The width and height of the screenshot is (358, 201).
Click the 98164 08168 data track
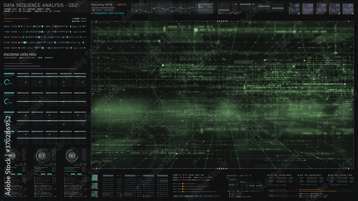click(x=45, y=37)
